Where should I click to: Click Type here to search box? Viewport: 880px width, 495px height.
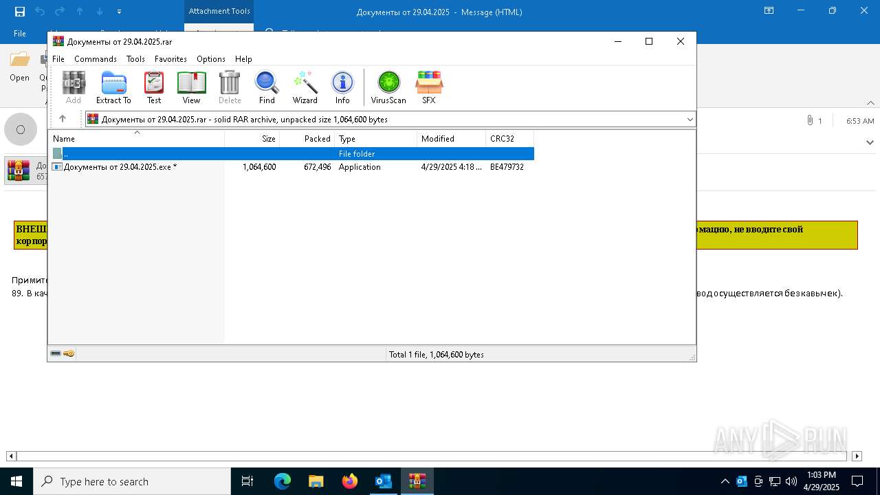click(132, 481)
